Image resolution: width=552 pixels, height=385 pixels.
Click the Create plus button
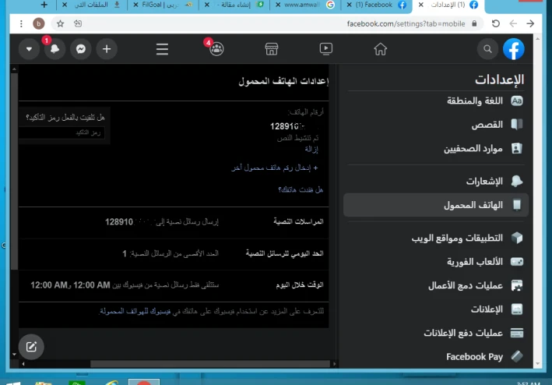tap(107, 49)
